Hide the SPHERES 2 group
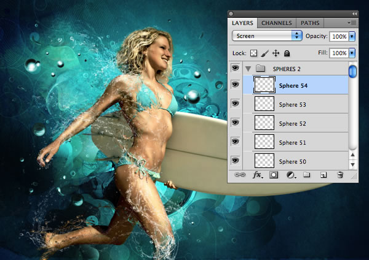This screenshot has height=260, width=369. pyautogui.click(x=235, y=68)
